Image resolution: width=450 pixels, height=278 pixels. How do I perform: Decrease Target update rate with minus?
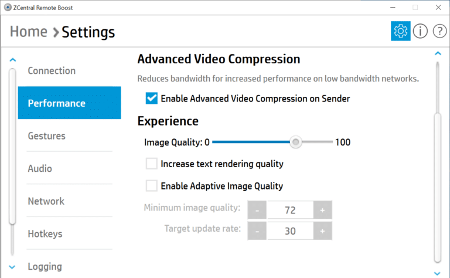(x=257, y=231)
